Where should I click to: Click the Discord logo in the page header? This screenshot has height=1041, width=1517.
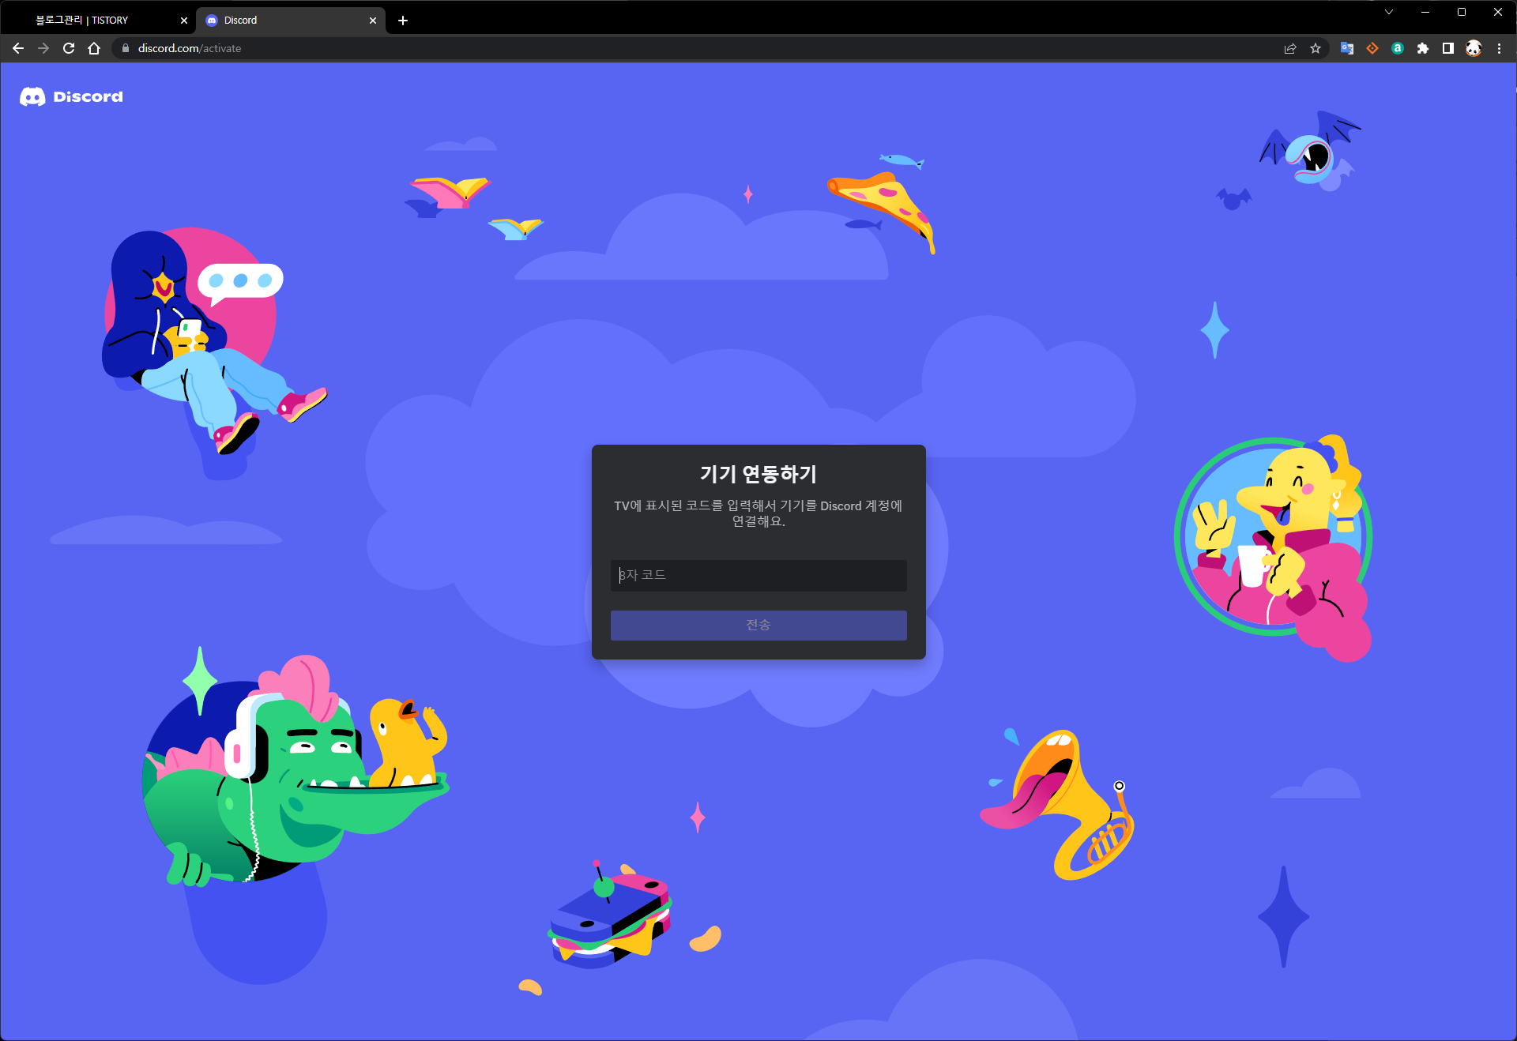click(x=71, y=96)
